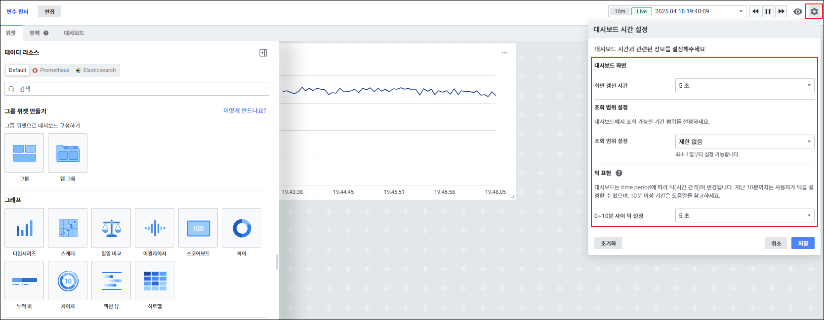Viewport: 824px width, 320px height.
Task: Open the 화면 갱신 시간 dropdown
Action: [x=744, y=85]
